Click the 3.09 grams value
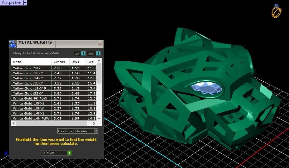Viewport: 289px width, 168px height. 57,118
